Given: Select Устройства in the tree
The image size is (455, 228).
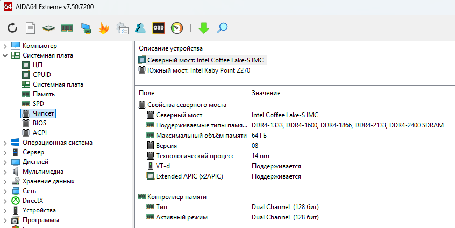Looking at the screenshot, I should (39, 210).
